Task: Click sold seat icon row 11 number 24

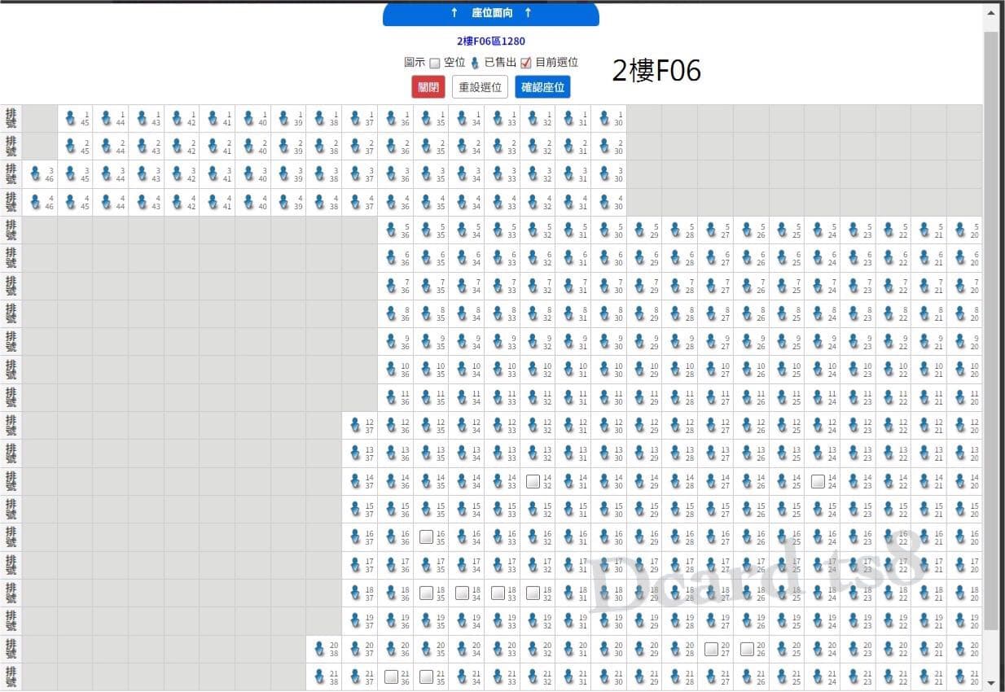Action: pyautogui.click(x=818, y=398)
